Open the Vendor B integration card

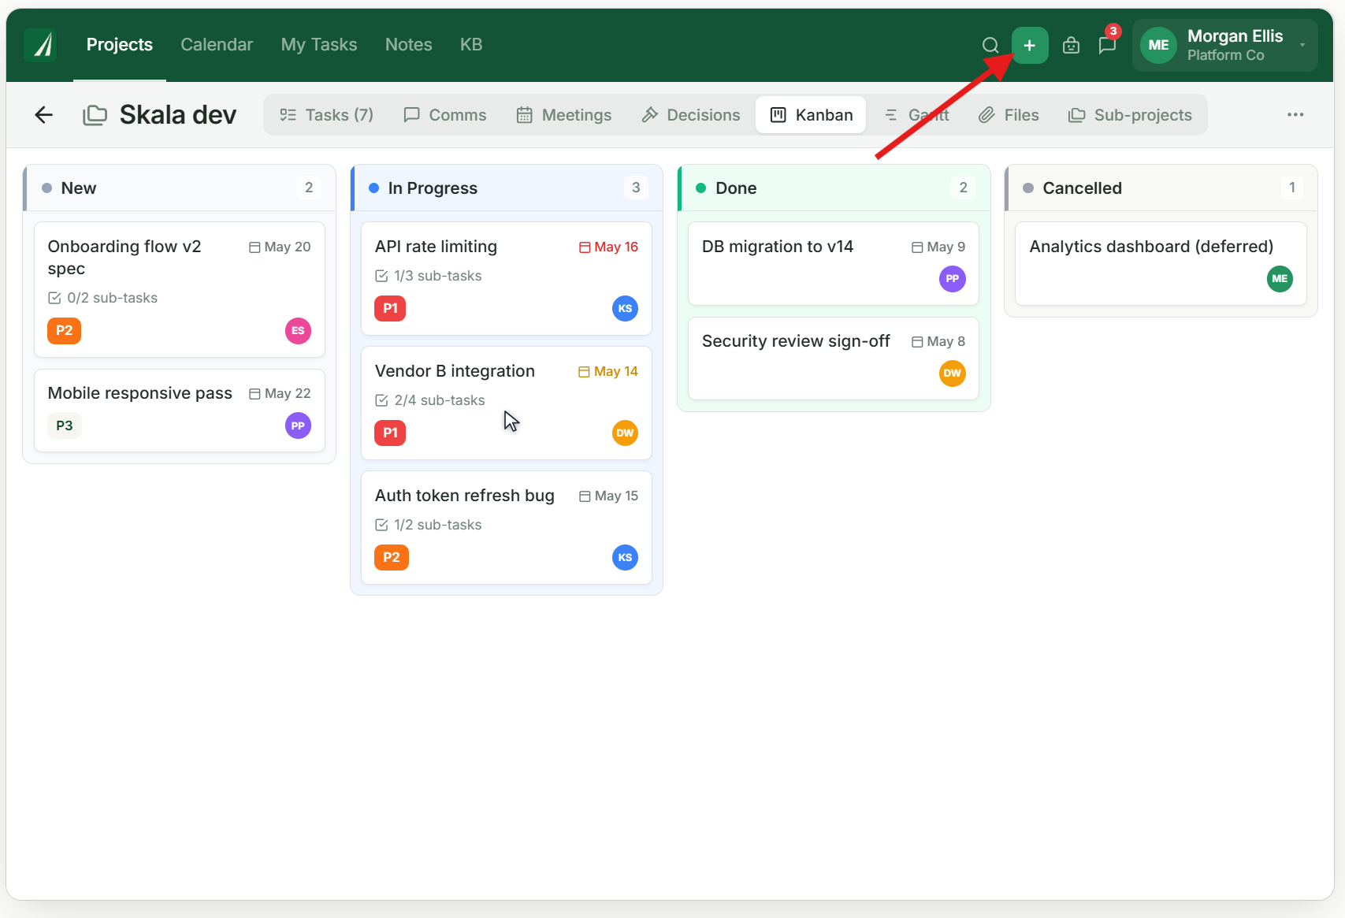pos(507,403)
